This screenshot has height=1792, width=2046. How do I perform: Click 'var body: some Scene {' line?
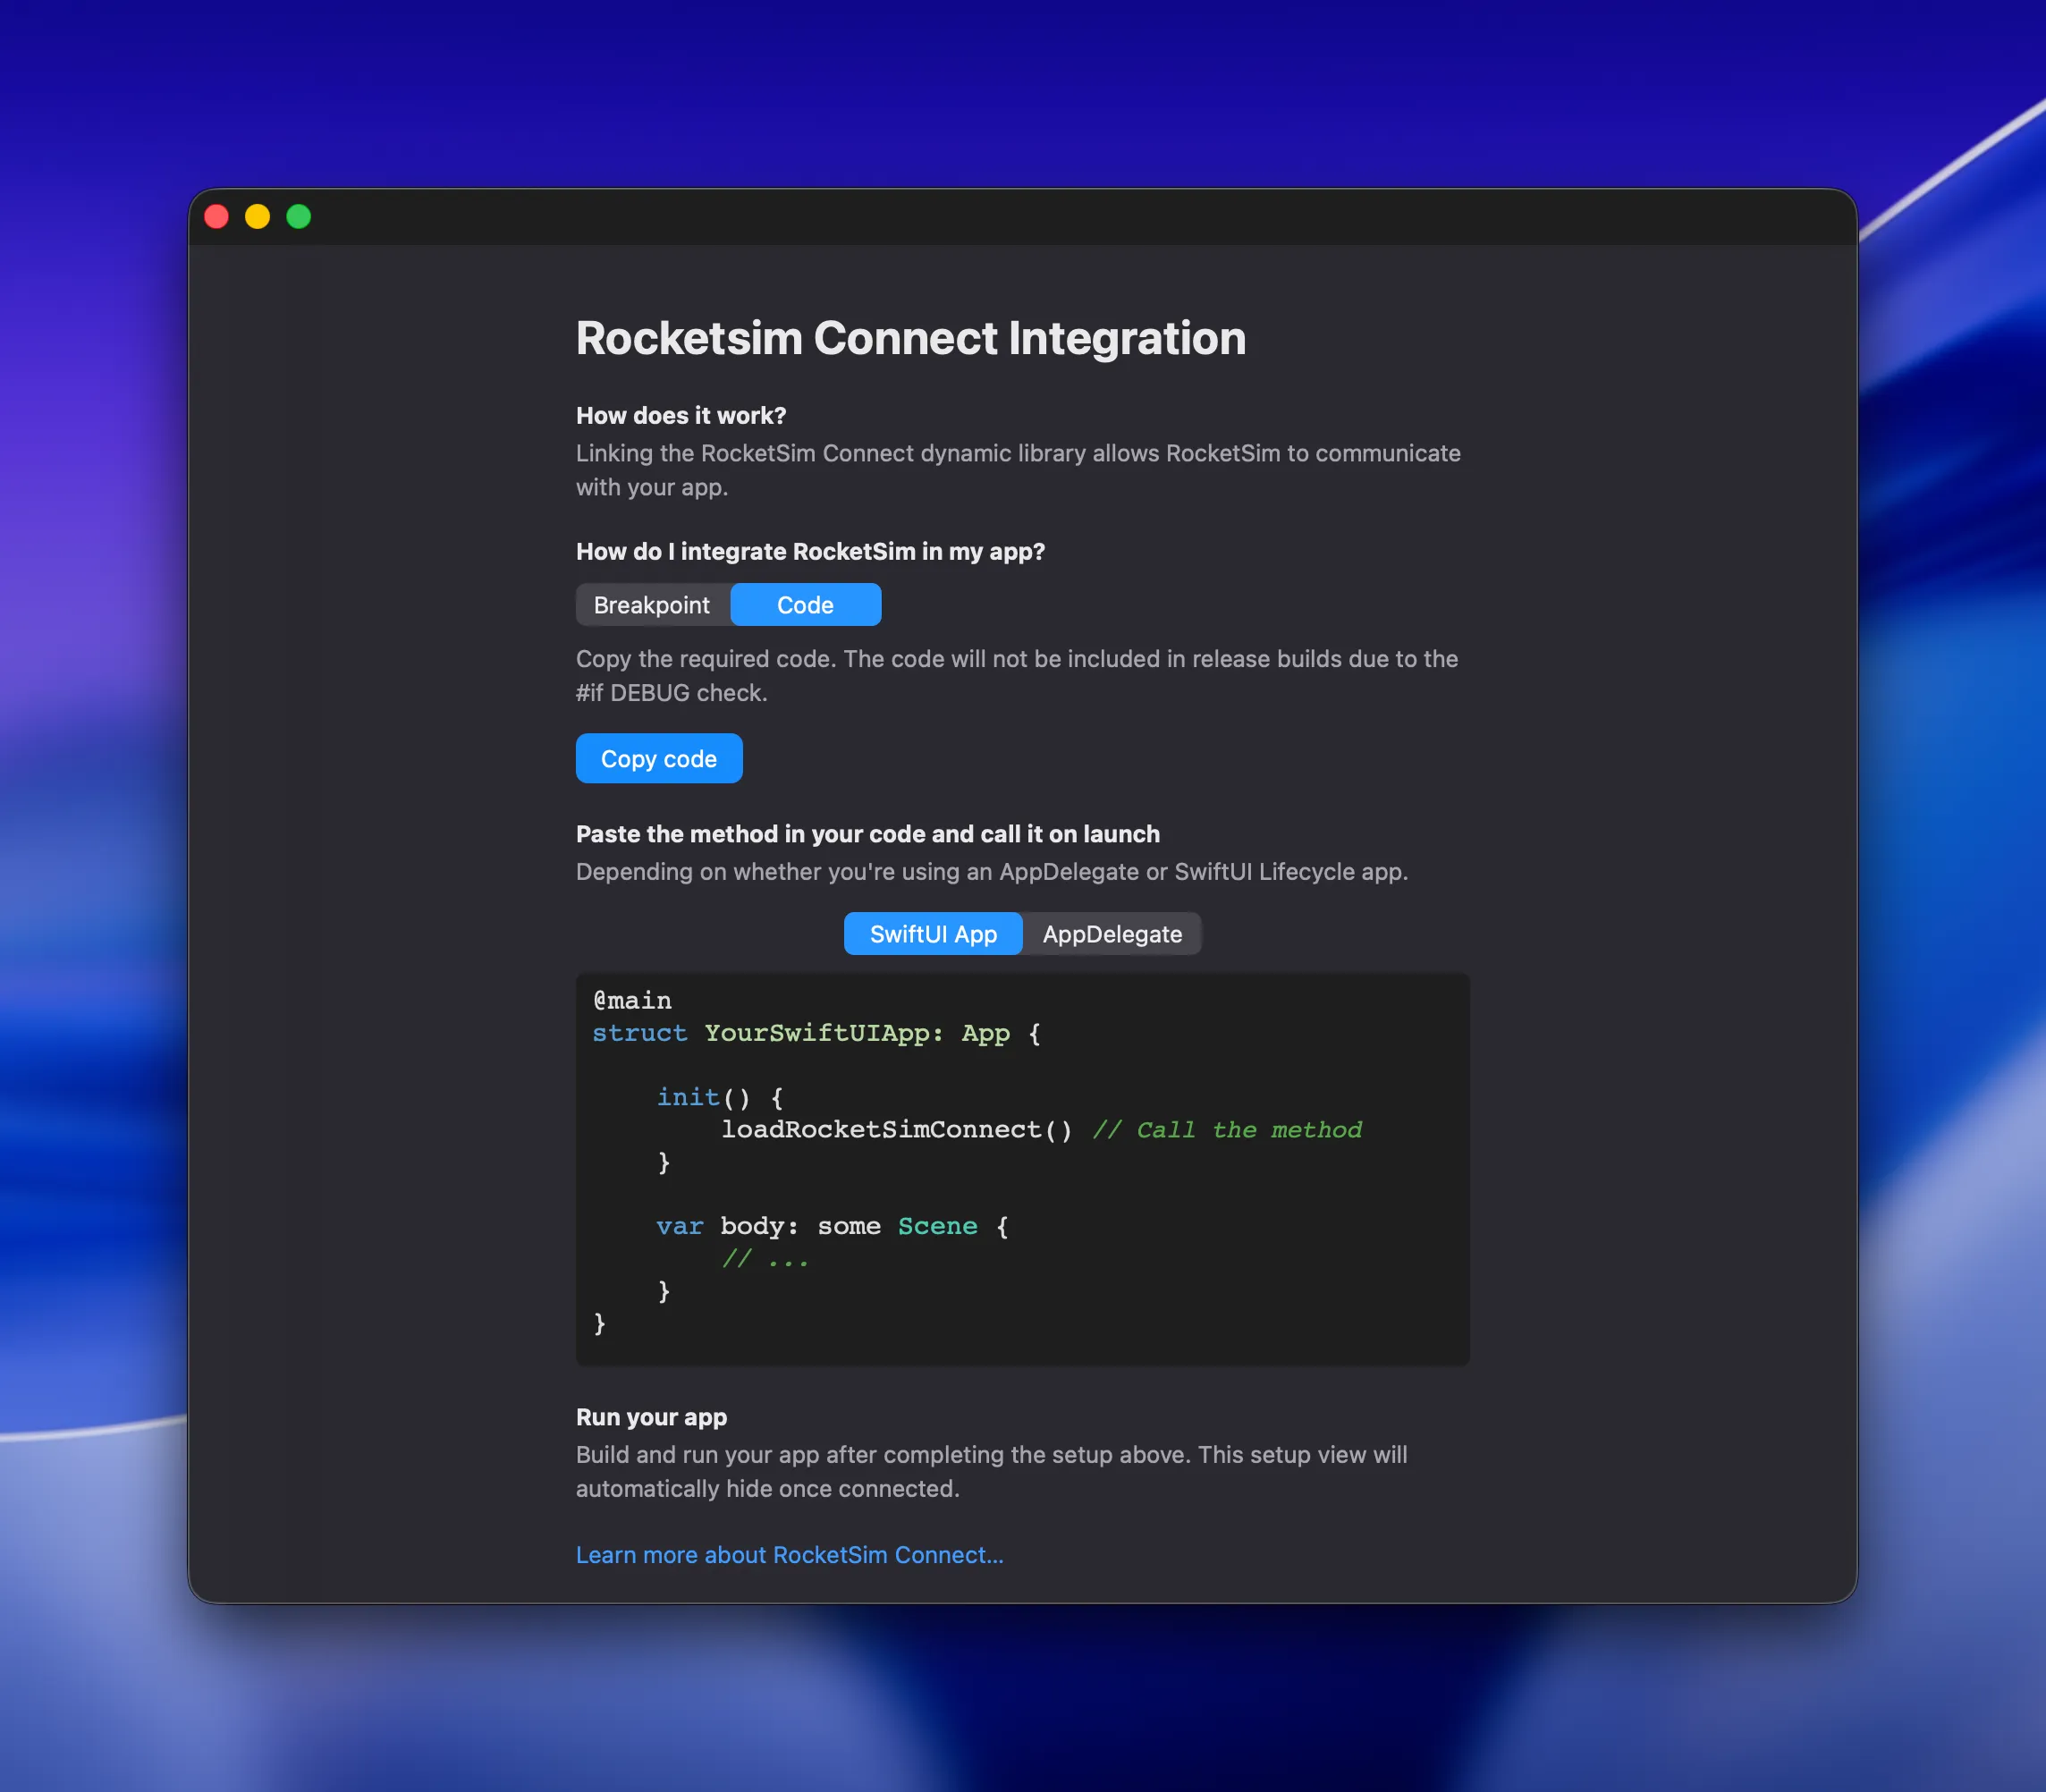[x=833, y=1226]
